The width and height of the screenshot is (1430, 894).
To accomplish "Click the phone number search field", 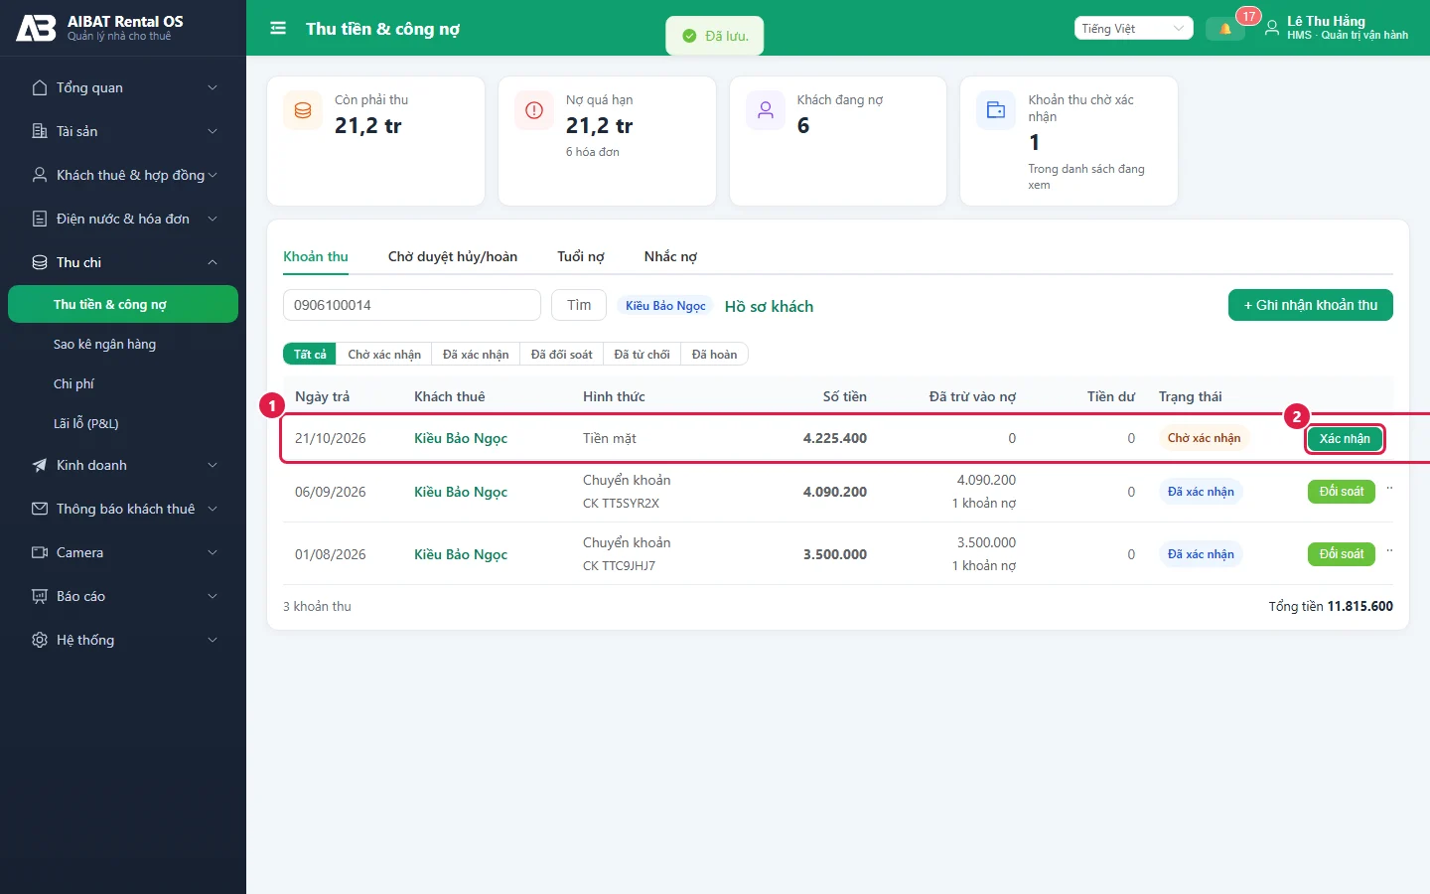I will tap(412, 305).
